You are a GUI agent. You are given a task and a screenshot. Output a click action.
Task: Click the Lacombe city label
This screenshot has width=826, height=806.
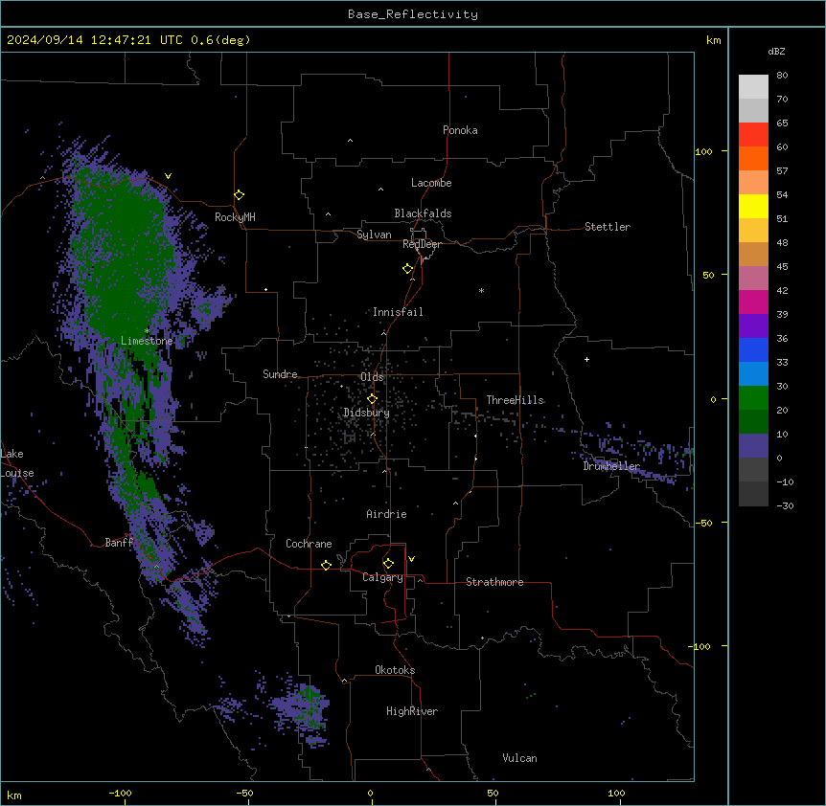(431, 183)
